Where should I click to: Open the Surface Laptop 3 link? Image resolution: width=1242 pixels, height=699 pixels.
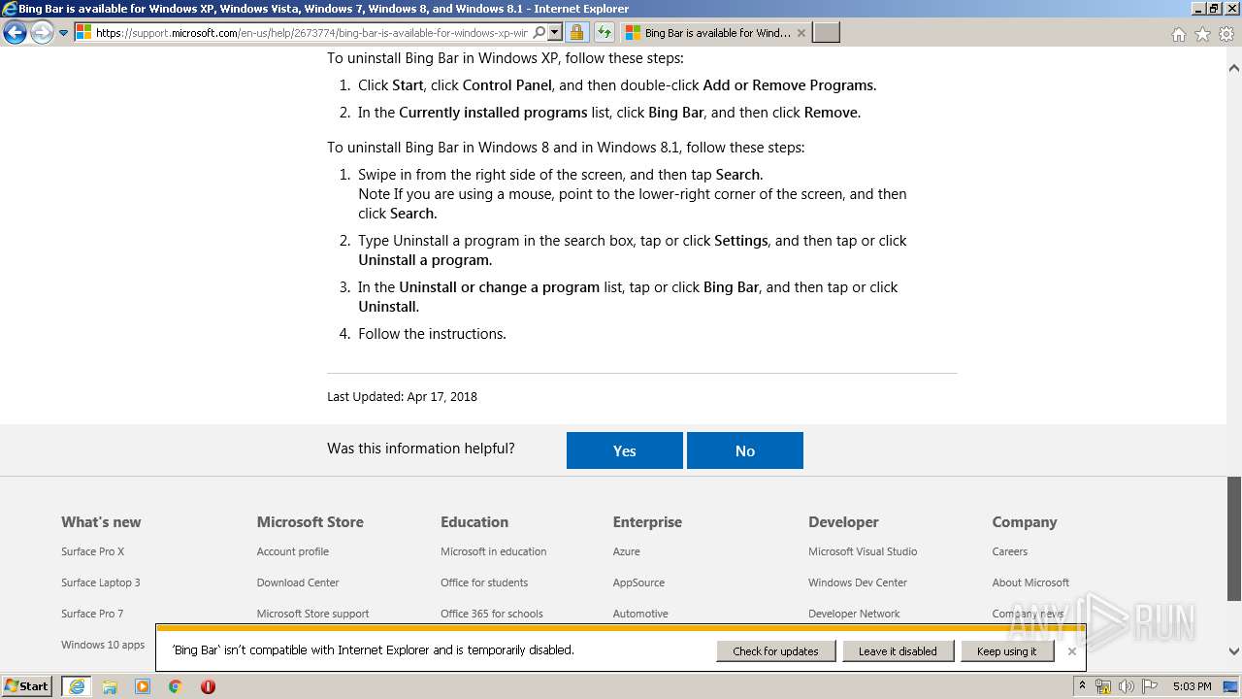click(101, 582)
